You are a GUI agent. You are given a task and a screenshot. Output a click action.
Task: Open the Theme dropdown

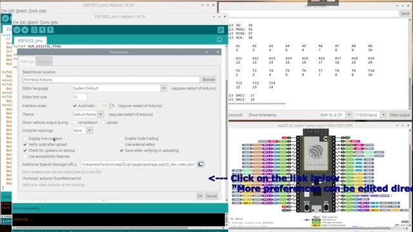pos(88,115)
